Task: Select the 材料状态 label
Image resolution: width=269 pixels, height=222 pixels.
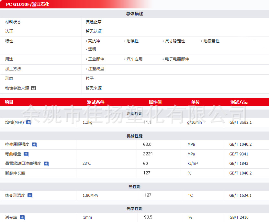Action: (x=13, y=22)
